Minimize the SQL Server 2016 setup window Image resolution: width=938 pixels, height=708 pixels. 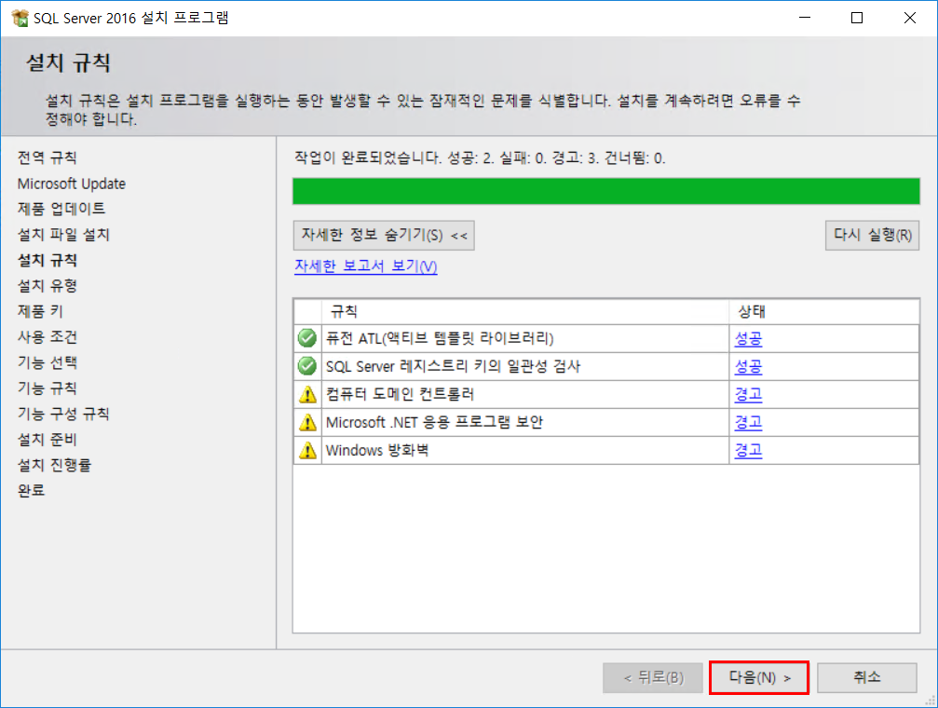click(805, 18)
